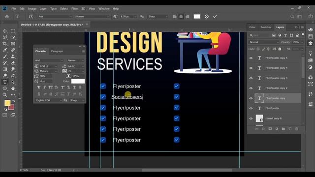Add layer mask in Layers panel
The image size is (315, 177).
pyautogui.click(x=270, y=129)
